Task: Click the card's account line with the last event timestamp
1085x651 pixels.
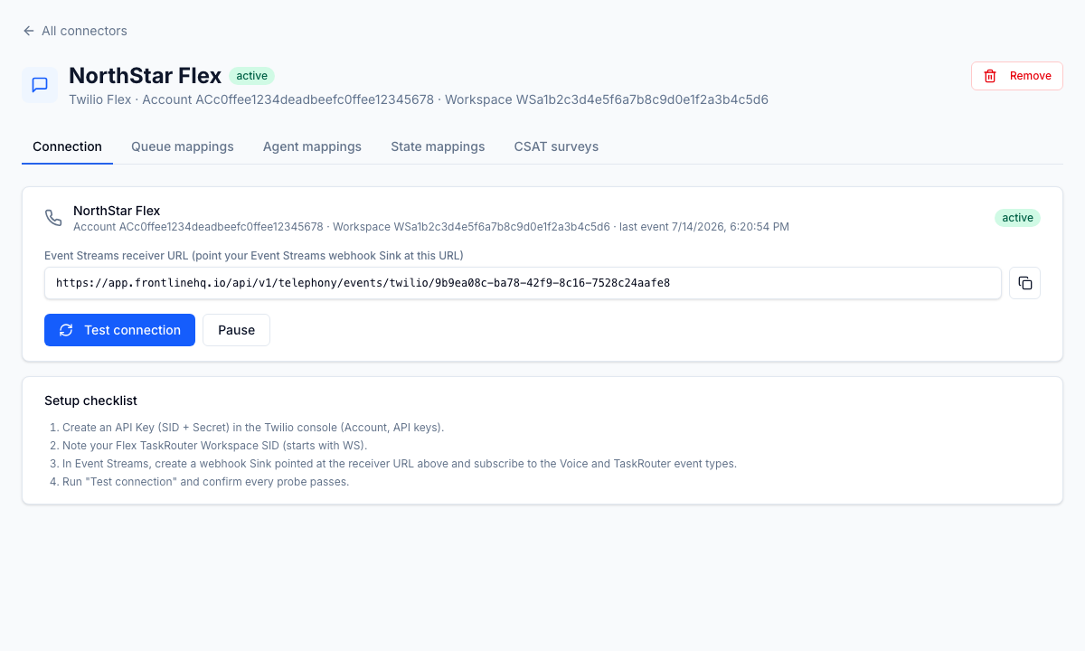Action: [x=431, y=227]
